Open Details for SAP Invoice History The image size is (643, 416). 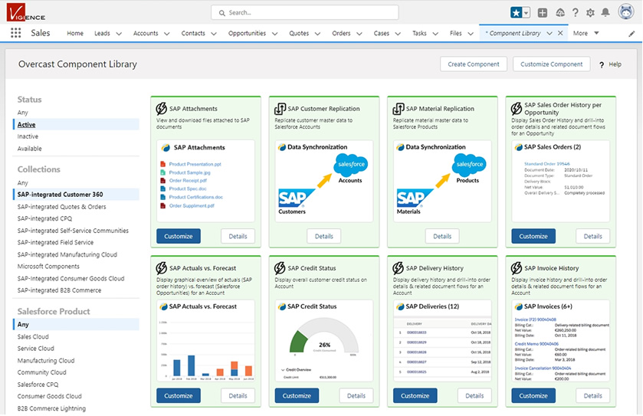click(592, 395)
